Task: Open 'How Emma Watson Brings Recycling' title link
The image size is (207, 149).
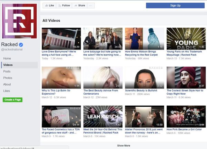Action: [141, 53]
